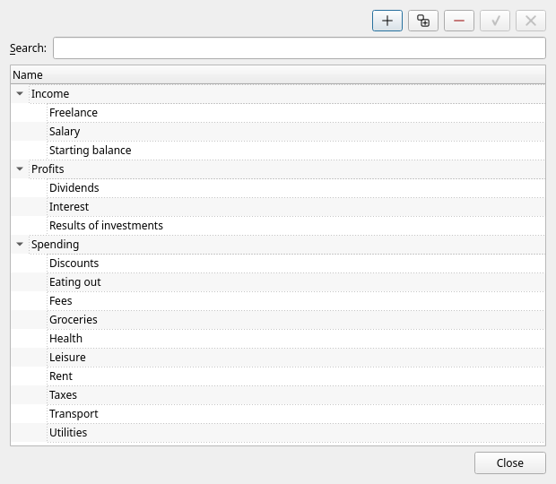Image resolution: width=556 pixels, height=484 pixels.
Task: Click the add category plus icon
Action: (x=387, y=21)
